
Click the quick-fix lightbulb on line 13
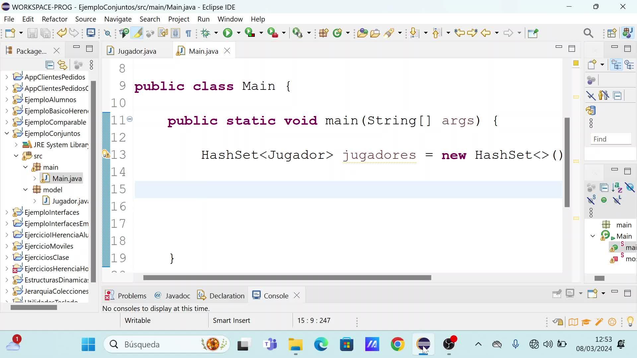tap(106, 154)
